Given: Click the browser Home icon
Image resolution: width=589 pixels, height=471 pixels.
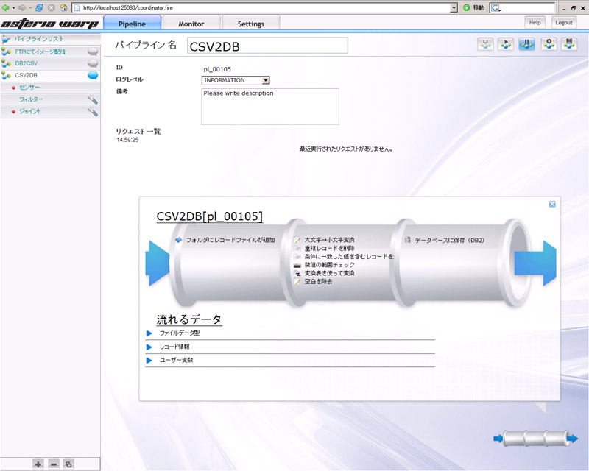Looking at the screenshot, I should (x=63, y=7).
